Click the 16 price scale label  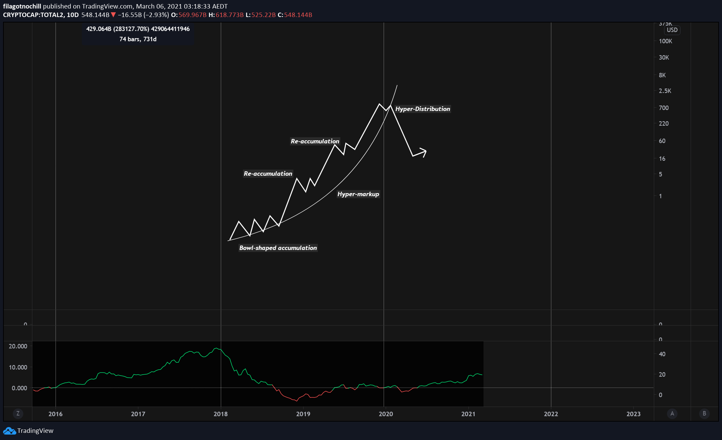[x=662, y=159]
